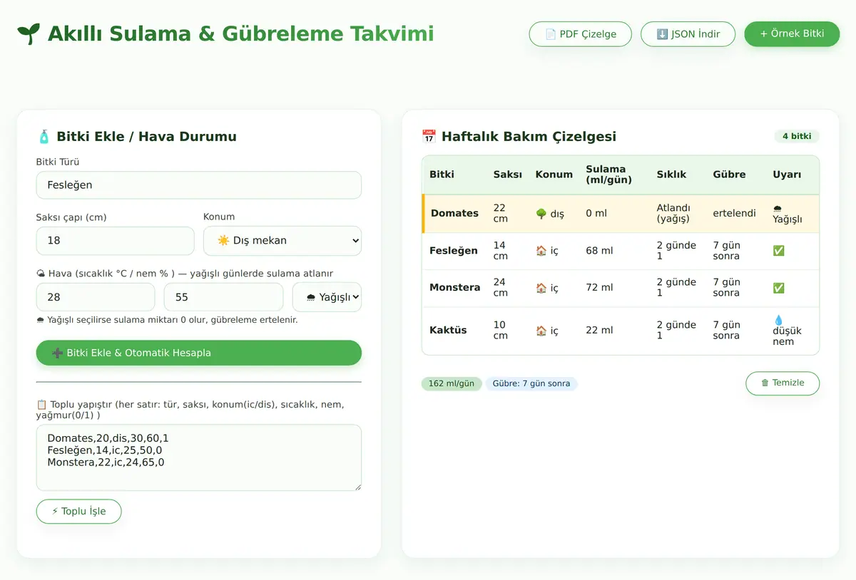Click the Akıllı Sulama & Gübreleme Takvimi title
The height and width of the screenshot is (580, 856).
coord(240,33)
